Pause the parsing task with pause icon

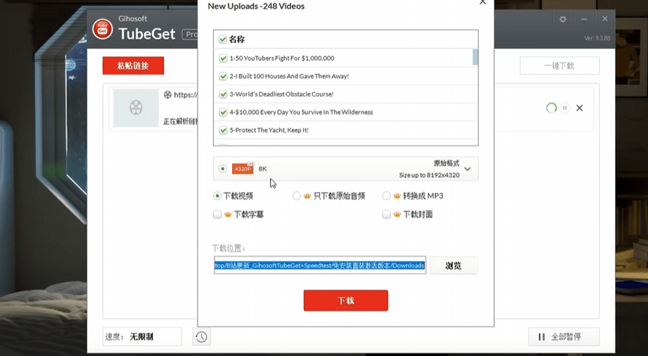tap(565, 108)
